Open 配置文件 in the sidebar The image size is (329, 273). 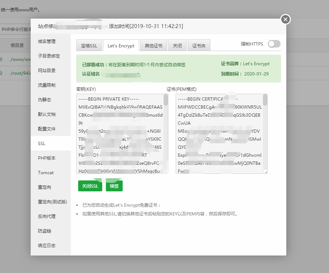(50, 129)
